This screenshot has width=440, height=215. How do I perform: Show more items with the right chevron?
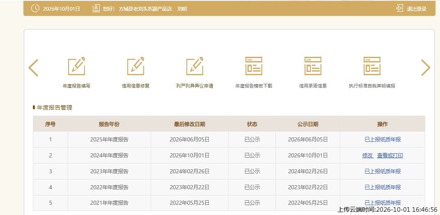click(x=425, y=68)
